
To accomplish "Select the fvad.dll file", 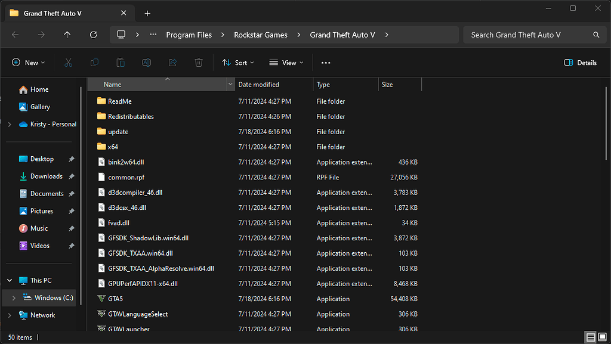I will pyautogui.click(x=119, y=222).
